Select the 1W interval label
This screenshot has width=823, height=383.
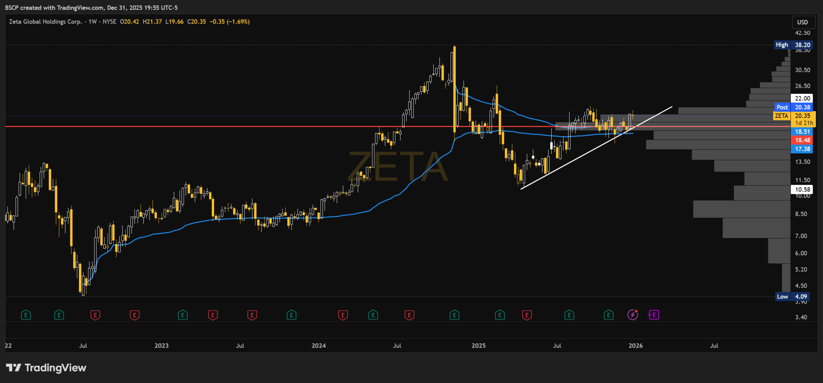coord(93,21)
